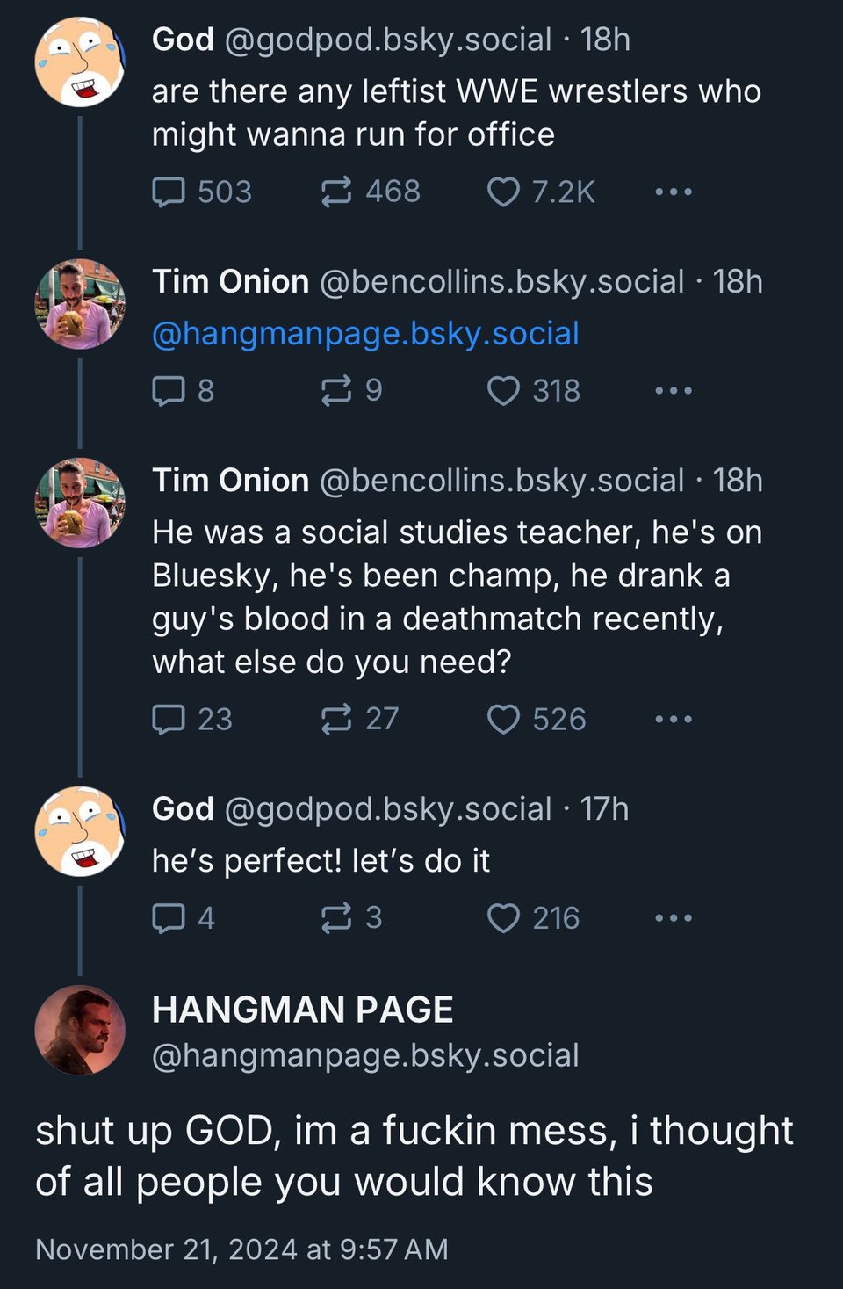Reply to the social studies teacher post

[x=169, y=720]
